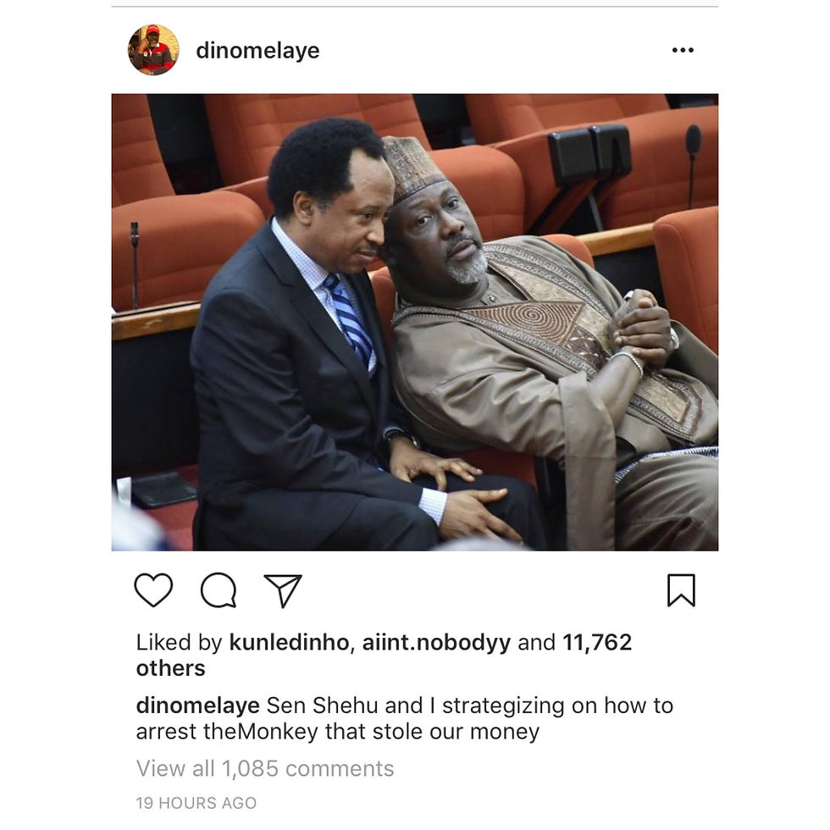Tap the blue striped tie in photo

pyautogui.click(x=348, y=320)
